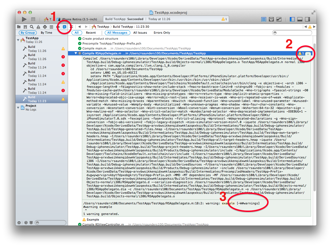Enter full screen mode for Xcode window
Image resolution: width=332 pixels, height=247 pixels.
tap(313, 12)
